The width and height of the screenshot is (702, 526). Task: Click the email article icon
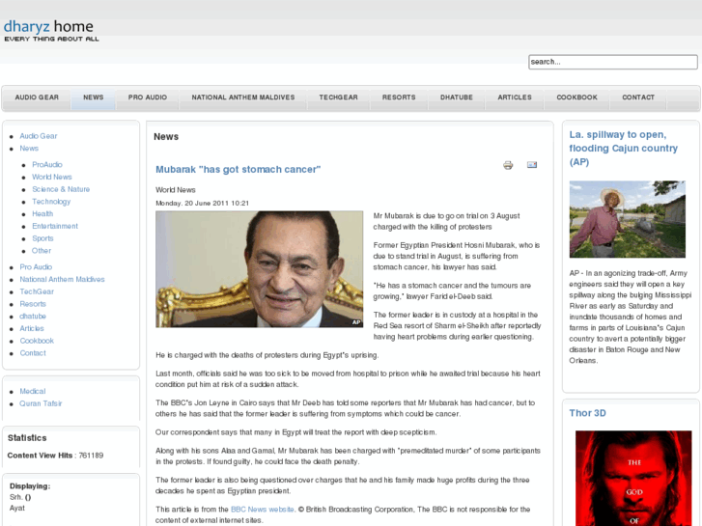point(531,165)
